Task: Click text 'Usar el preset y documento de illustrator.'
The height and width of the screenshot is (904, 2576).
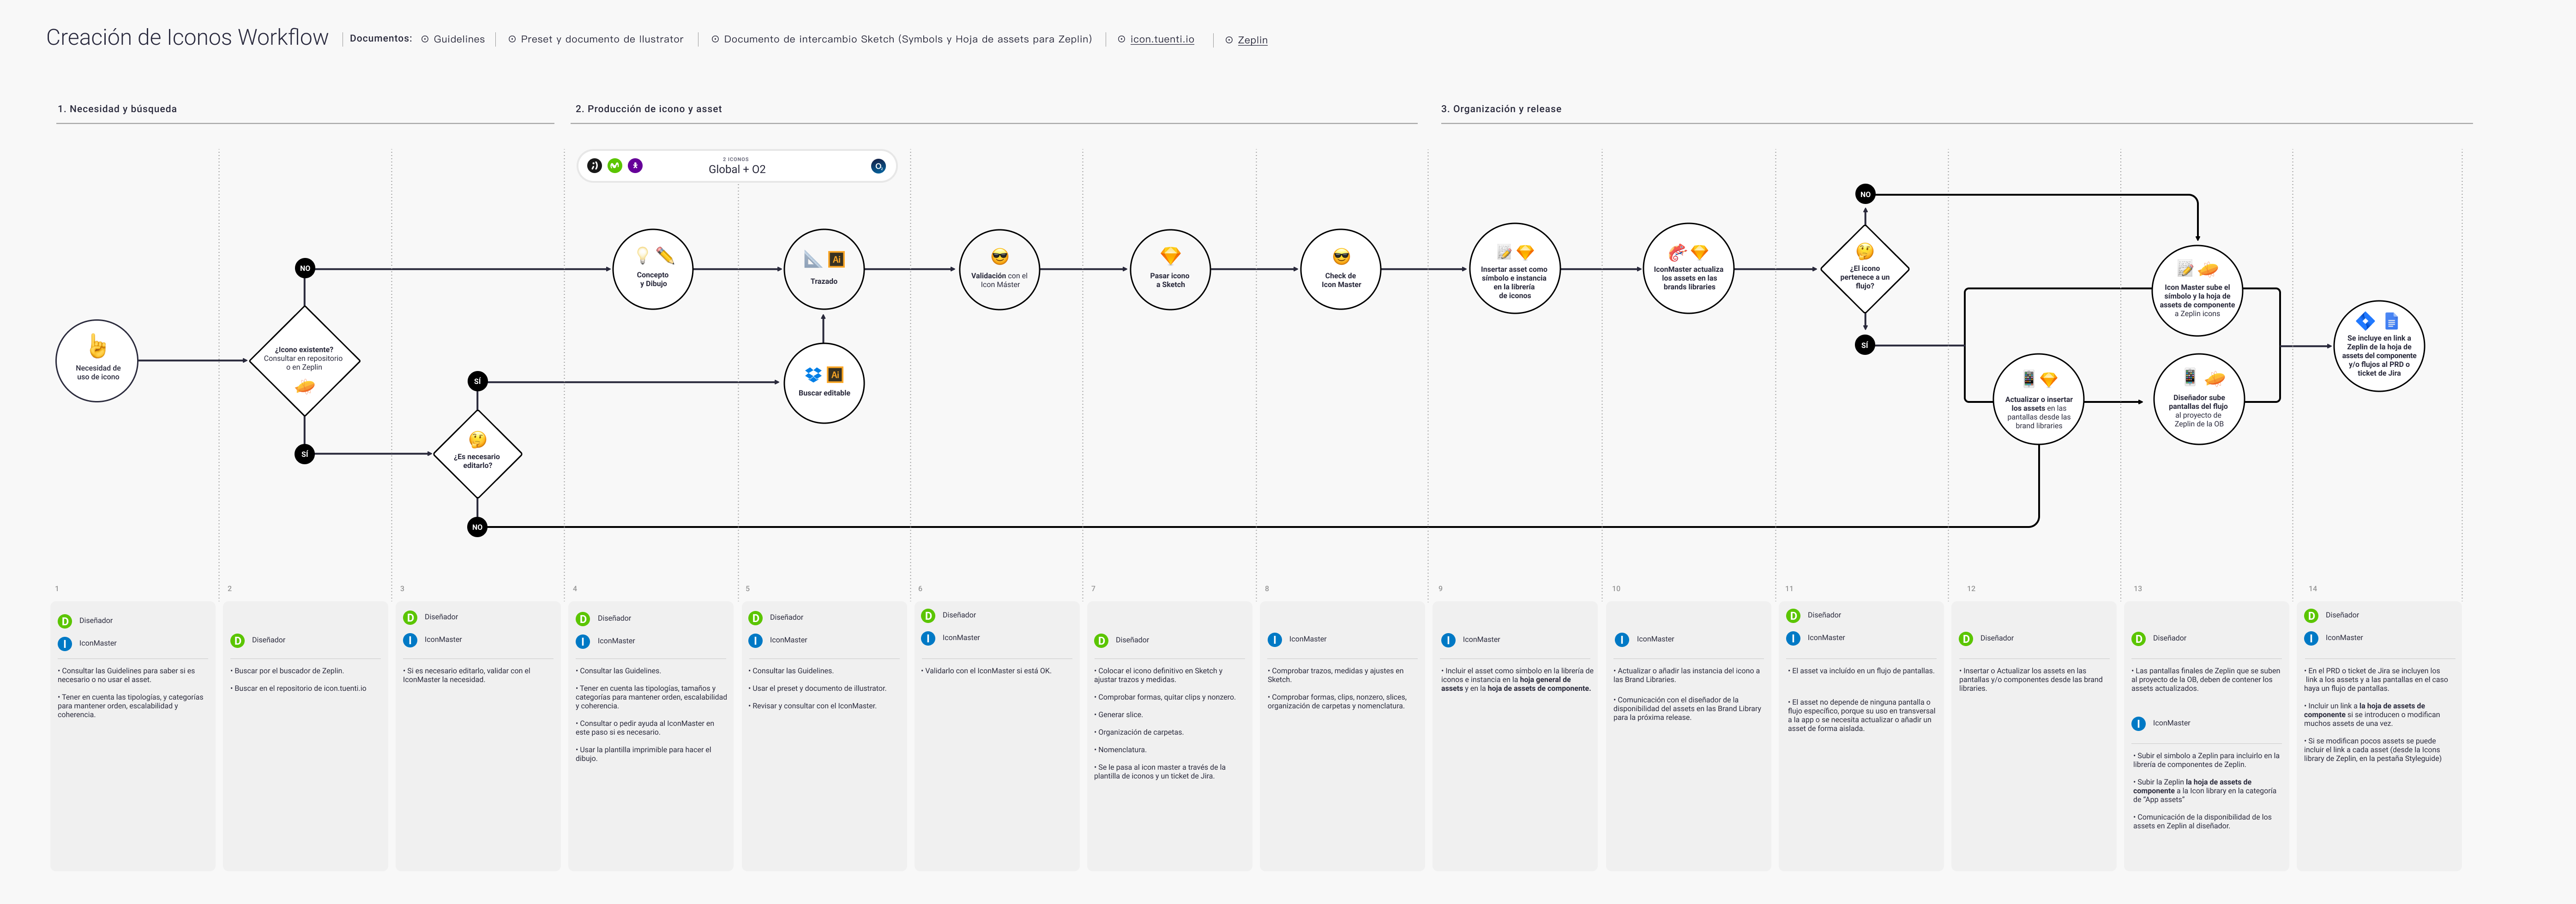Action: (x=819, y=688)
